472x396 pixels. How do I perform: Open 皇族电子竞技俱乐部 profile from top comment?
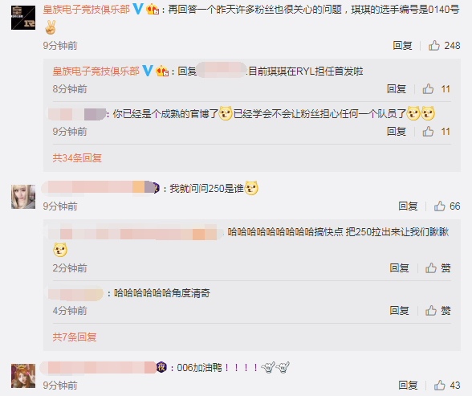click(87, 10)
